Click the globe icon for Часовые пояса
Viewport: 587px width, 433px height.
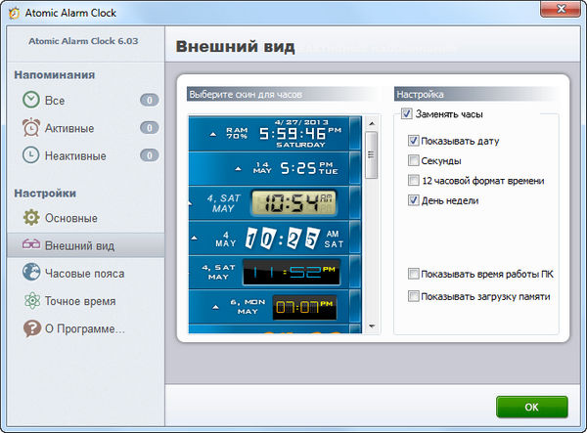point(31,273)
